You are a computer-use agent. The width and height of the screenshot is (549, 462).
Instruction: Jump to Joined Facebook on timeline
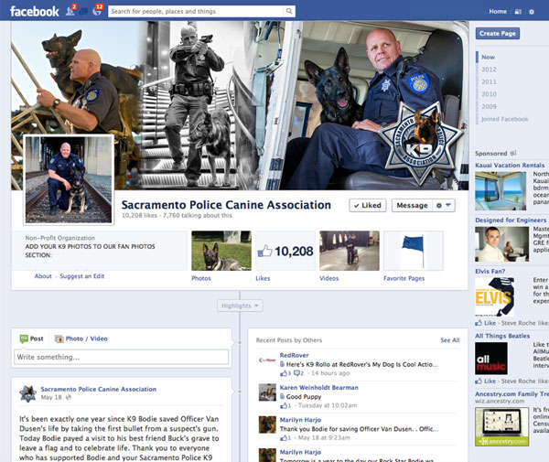point(504,119)
